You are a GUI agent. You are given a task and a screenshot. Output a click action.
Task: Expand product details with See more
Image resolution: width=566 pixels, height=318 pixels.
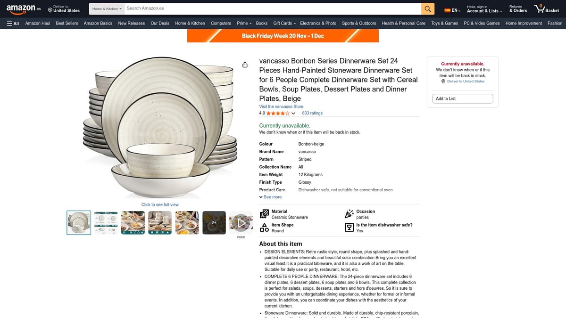coord(270,197)
